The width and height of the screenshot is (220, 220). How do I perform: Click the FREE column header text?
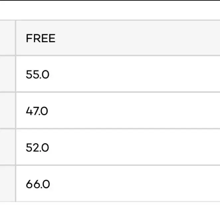pyautogui.click(x=41, y=38)
